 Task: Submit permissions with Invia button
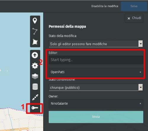click(96, 117)
